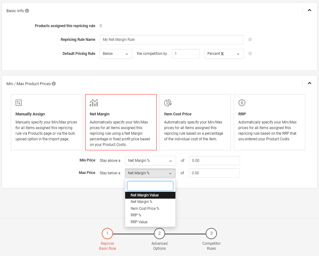Click info icon beside Repricing Rule Name
Screen dimensions: 319x256
tap(250, 39)
